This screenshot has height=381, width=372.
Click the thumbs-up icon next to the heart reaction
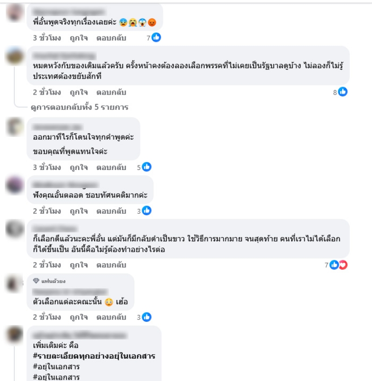(x=334, y=265)
